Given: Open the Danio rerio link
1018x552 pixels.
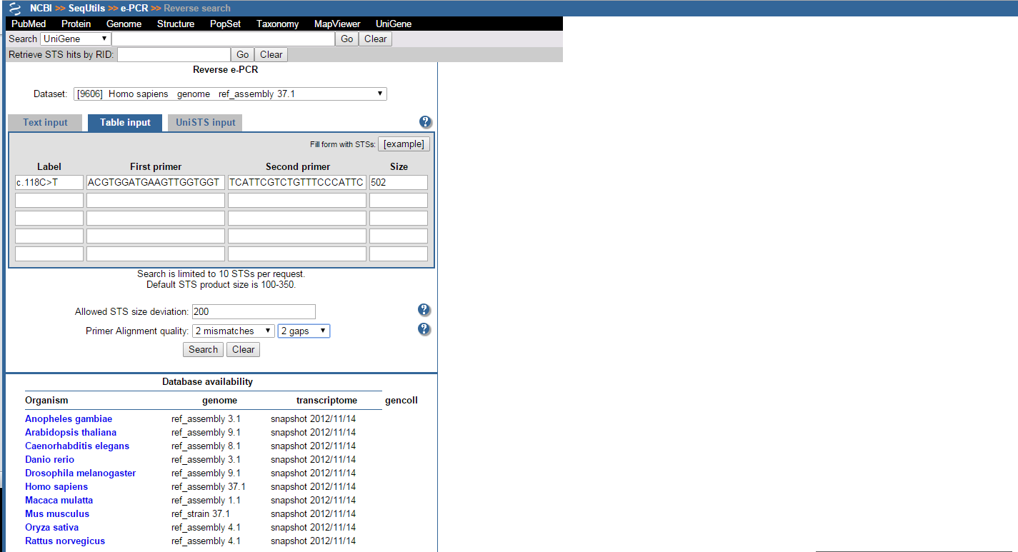Looking at the screenshot, I should click(49, 460).
